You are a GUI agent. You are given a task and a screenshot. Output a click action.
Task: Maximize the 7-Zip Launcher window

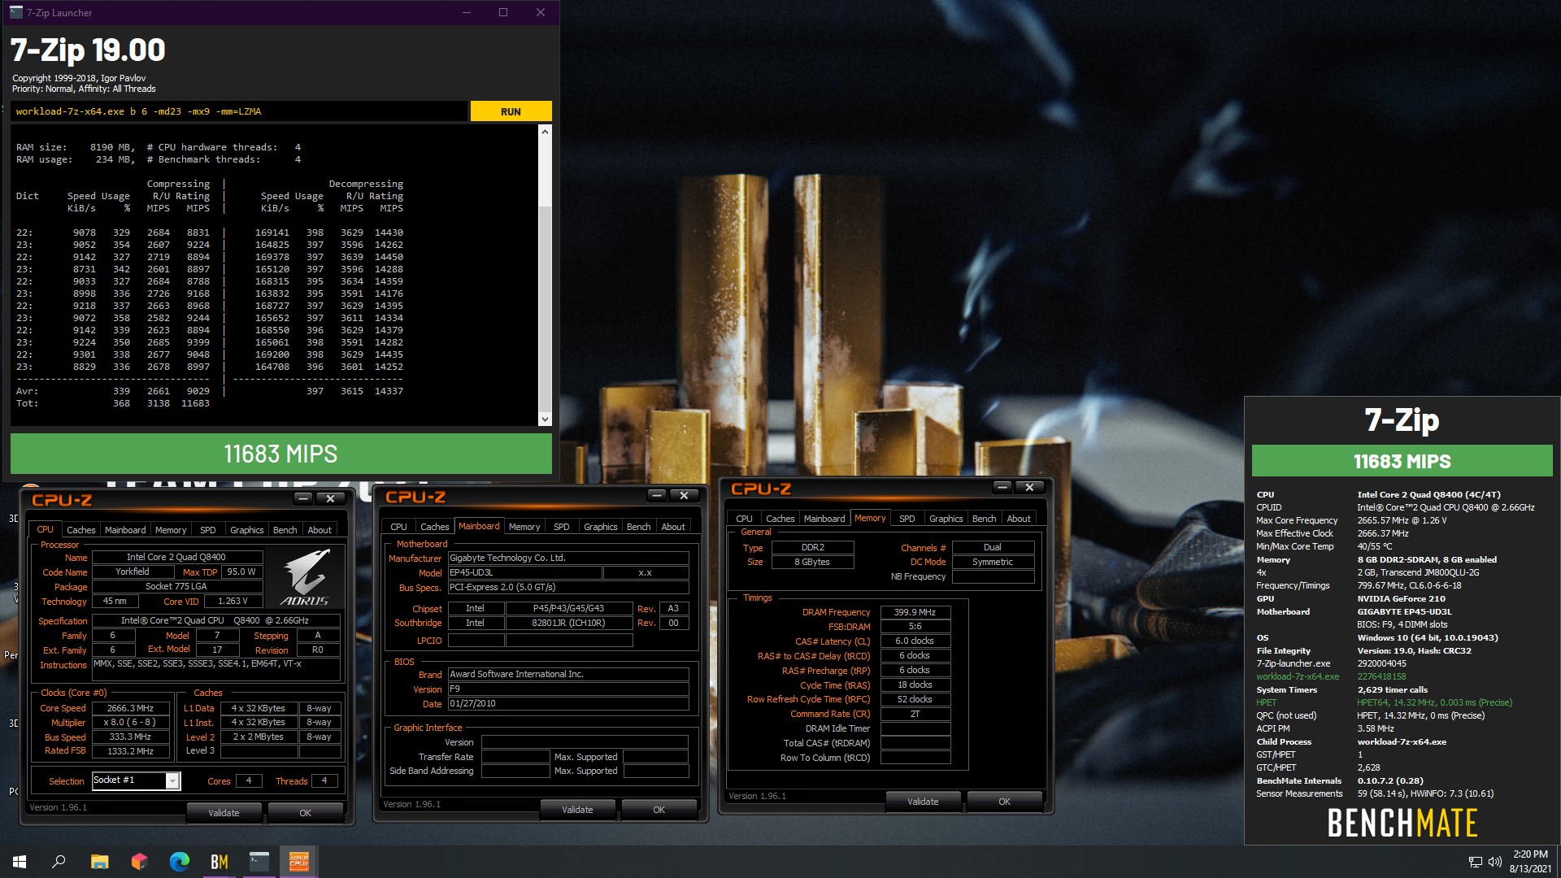503,12
